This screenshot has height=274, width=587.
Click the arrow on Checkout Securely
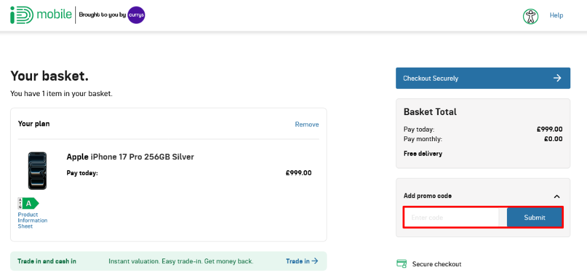[557, 78]
